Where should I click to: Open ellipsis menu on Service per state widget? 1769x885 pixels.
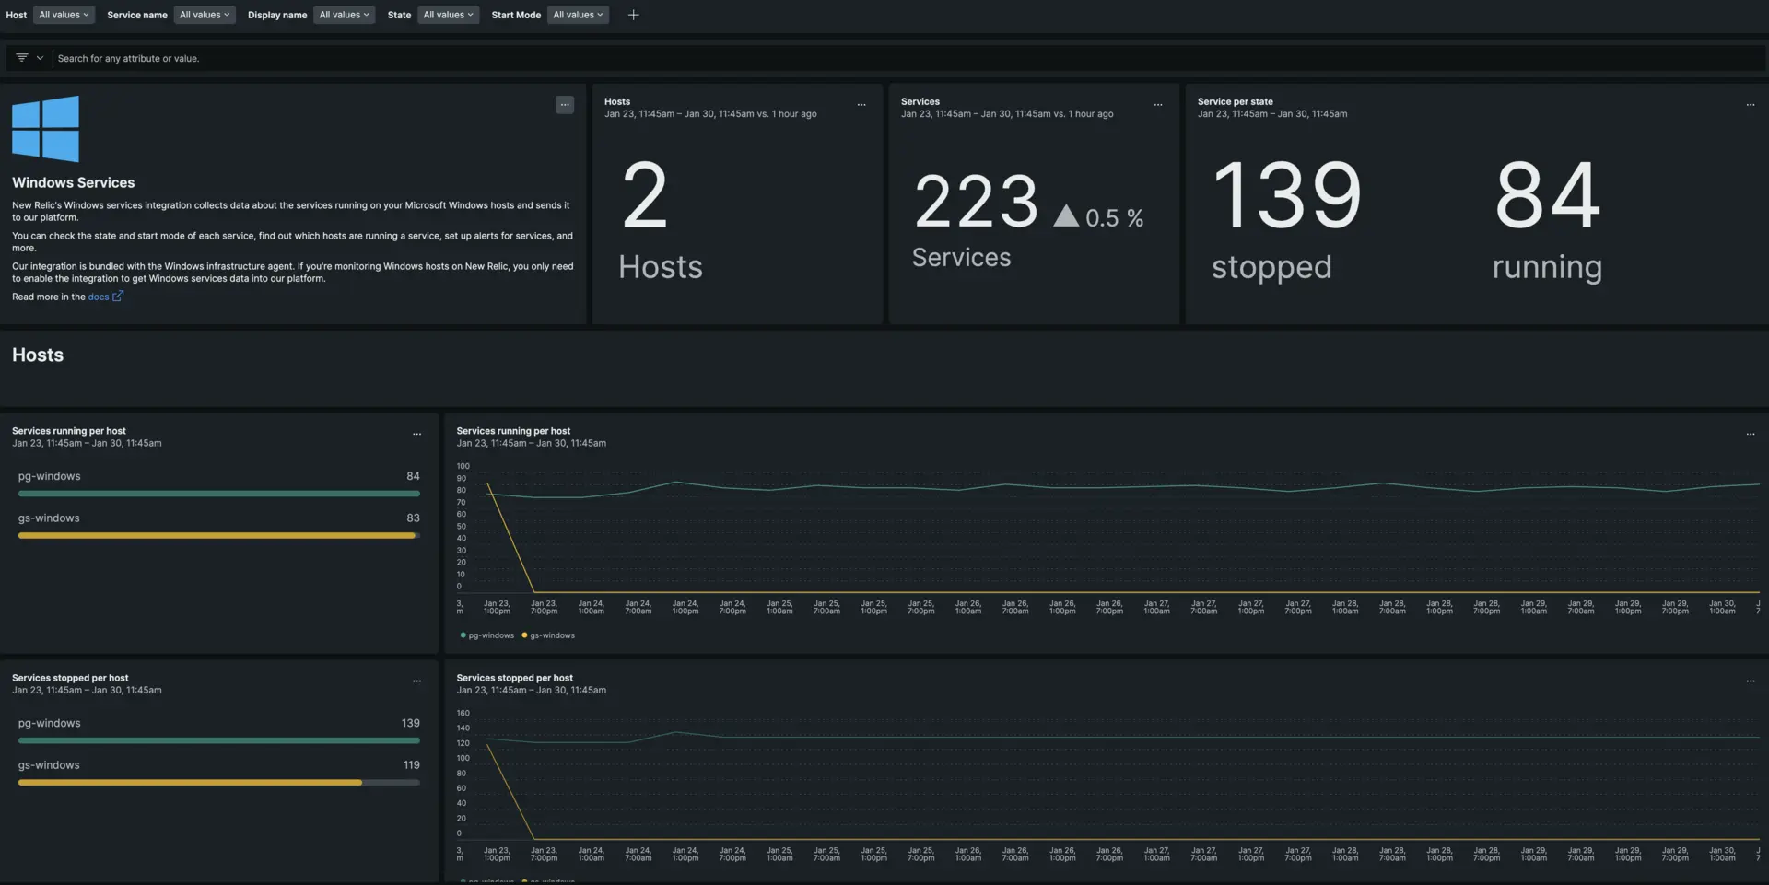click(1750, 105)
